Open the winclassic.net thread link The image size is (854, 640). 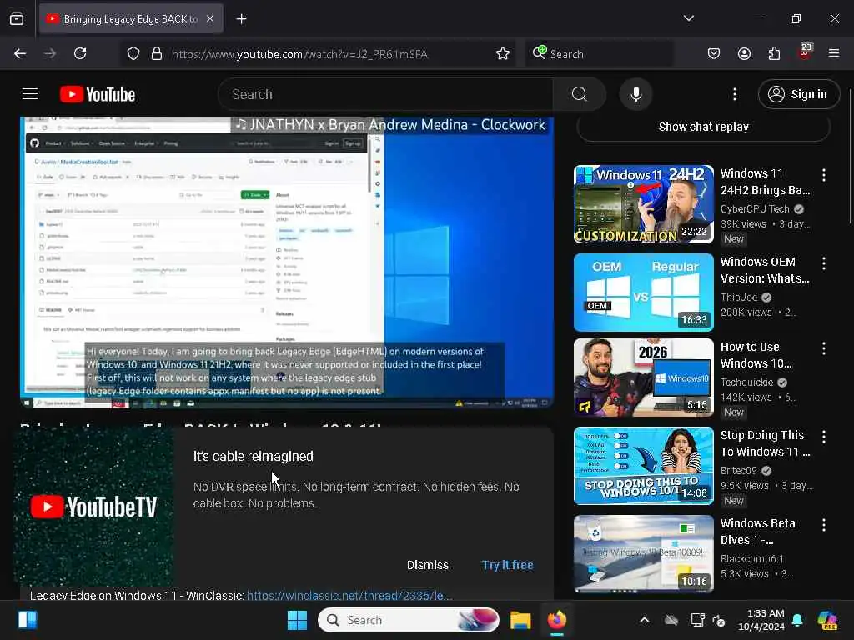349,595
